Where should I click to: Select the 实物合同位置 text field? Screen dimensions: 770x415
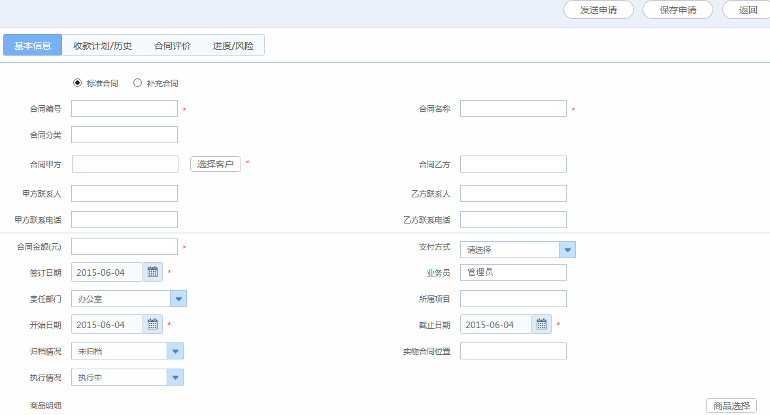point(513,351)
